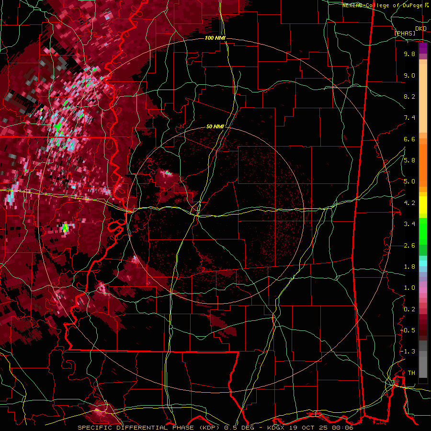Click the [PHAS] units label
This screenshot has width=431, height=431.
(x=405, y=33)
